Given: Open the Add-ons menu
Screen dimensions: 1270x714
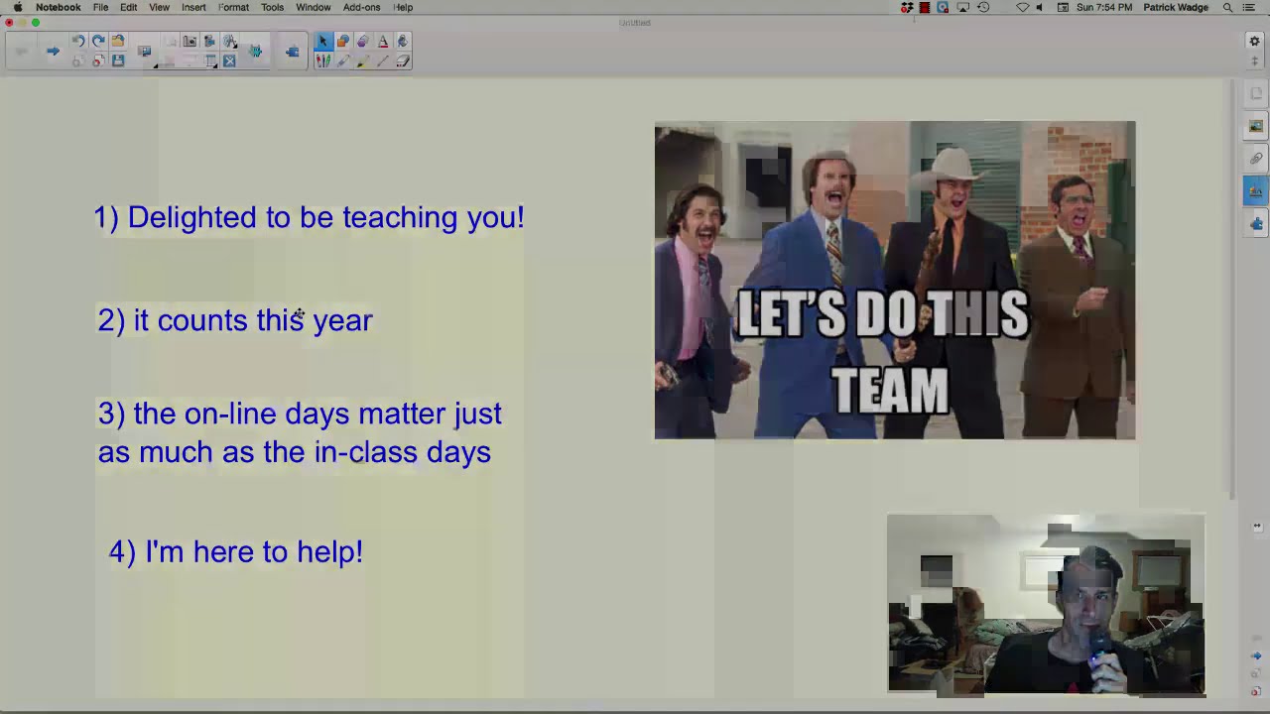Looking at the screenshot, I should tap(361, 7).
